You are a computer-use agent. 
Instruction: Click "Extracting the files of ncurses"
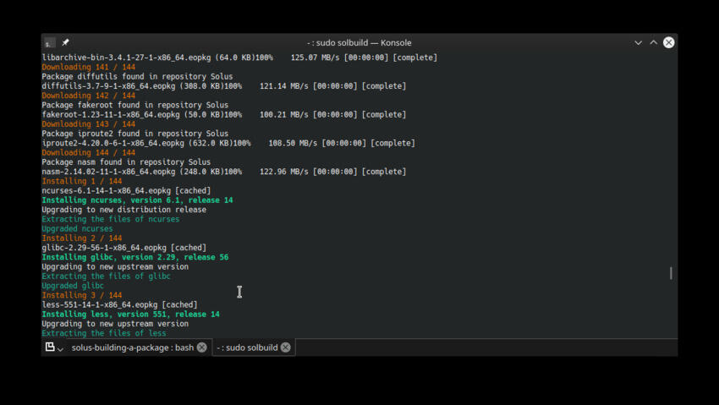click(x=111, y=219)
